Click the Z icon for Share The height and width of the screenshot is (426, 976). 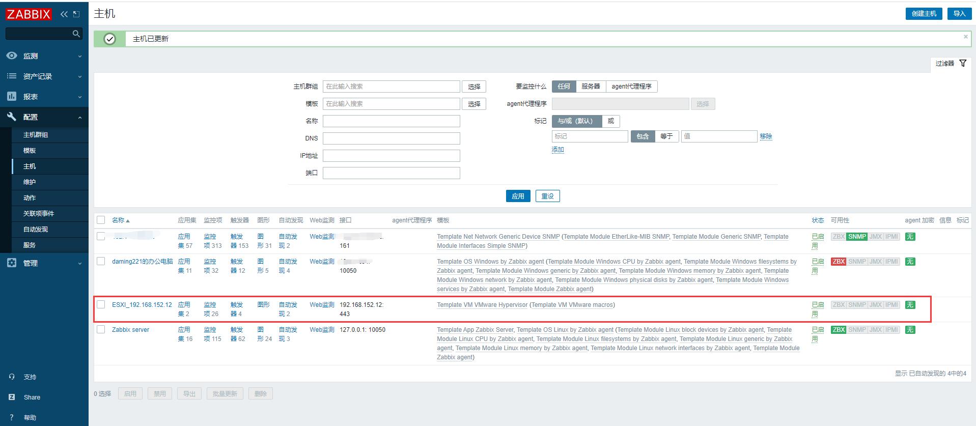[12, 397]
